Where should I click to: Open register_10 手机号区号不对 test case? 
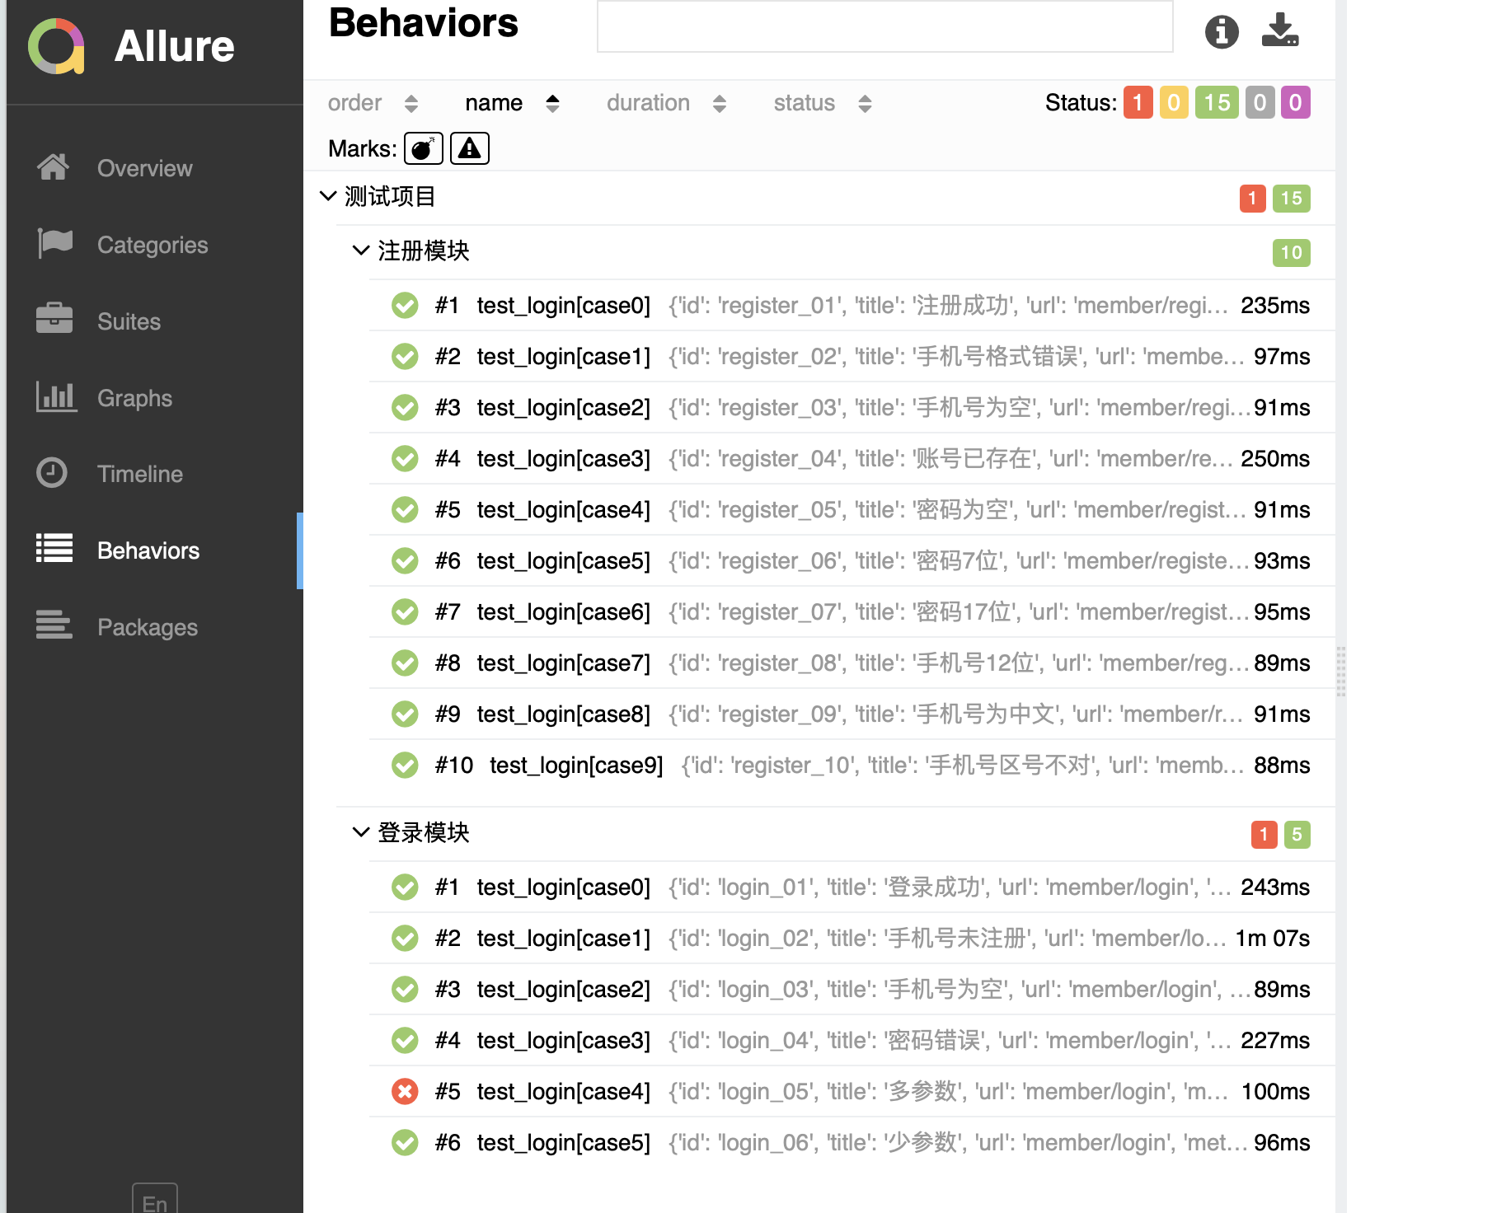(x=852, y=765)
